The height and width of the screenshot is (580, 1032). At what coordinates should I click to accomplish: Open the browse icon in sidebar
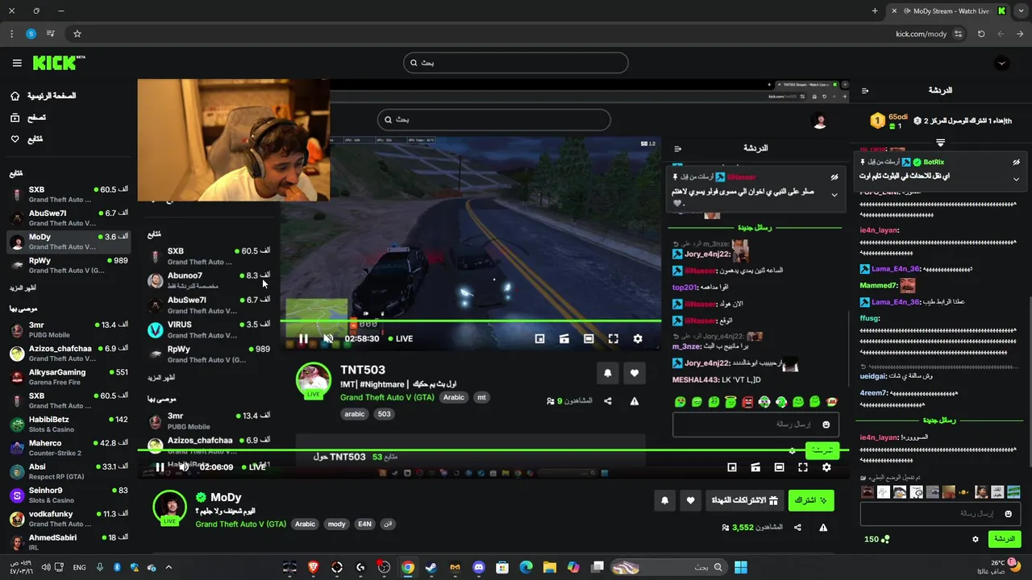pyautogui.click(x=15, y=118)
